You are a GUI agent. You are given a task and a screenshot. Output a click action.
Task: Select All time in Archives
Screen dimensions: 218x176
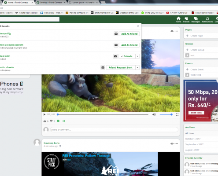point(189,133)
